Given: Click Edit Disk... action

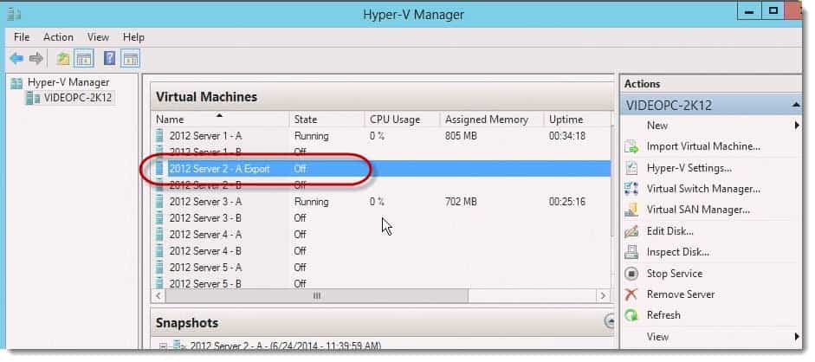Looking at the screenshot, I should click(670, 231).
